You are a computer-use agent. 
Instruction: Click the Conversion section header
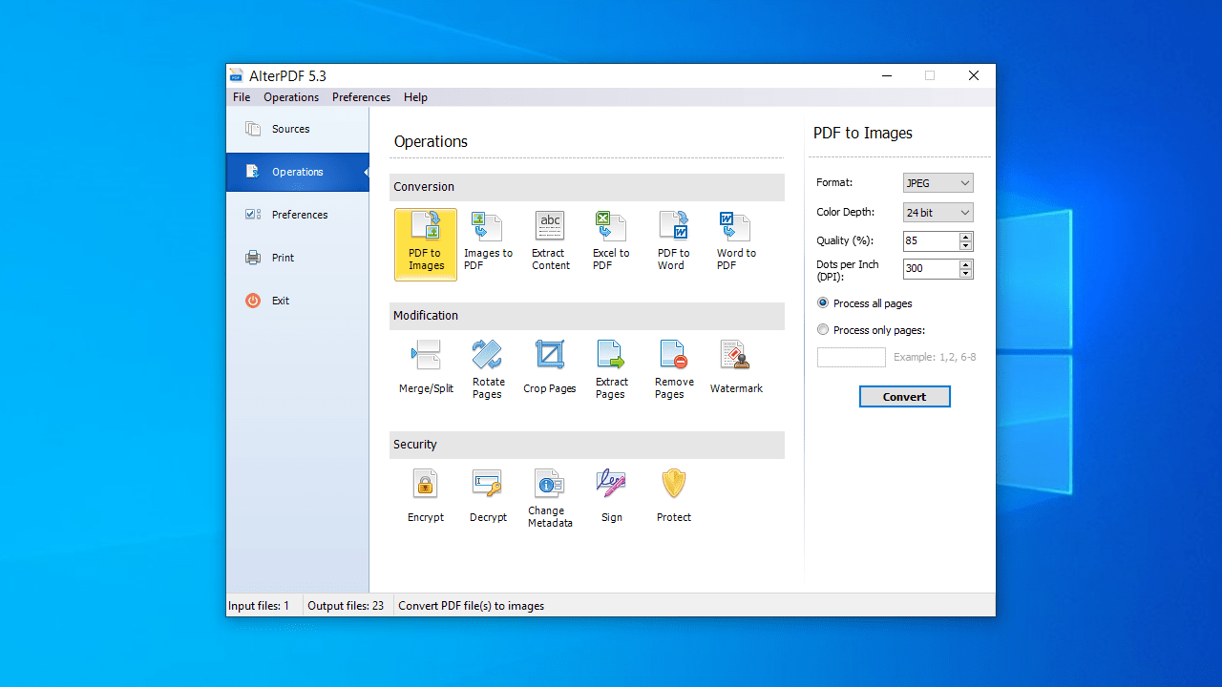[587, 187]
